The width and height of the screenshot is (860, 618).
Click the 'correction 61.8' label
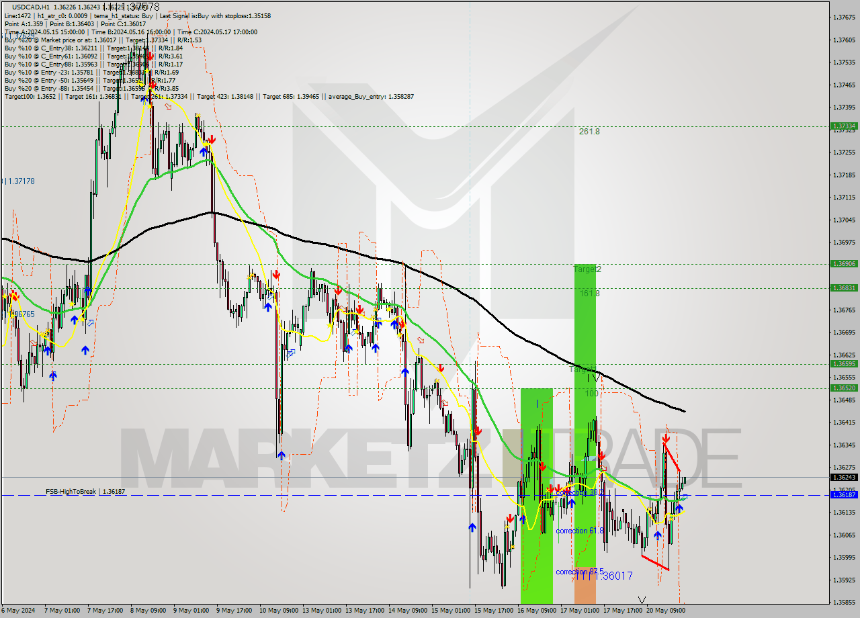pyautogui.click(x=580, y=531)
